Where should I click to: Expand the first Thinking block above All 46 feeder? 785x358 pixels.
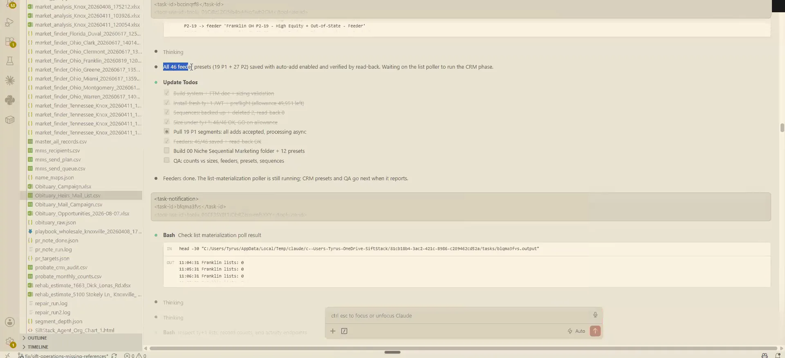pos(173,52)
